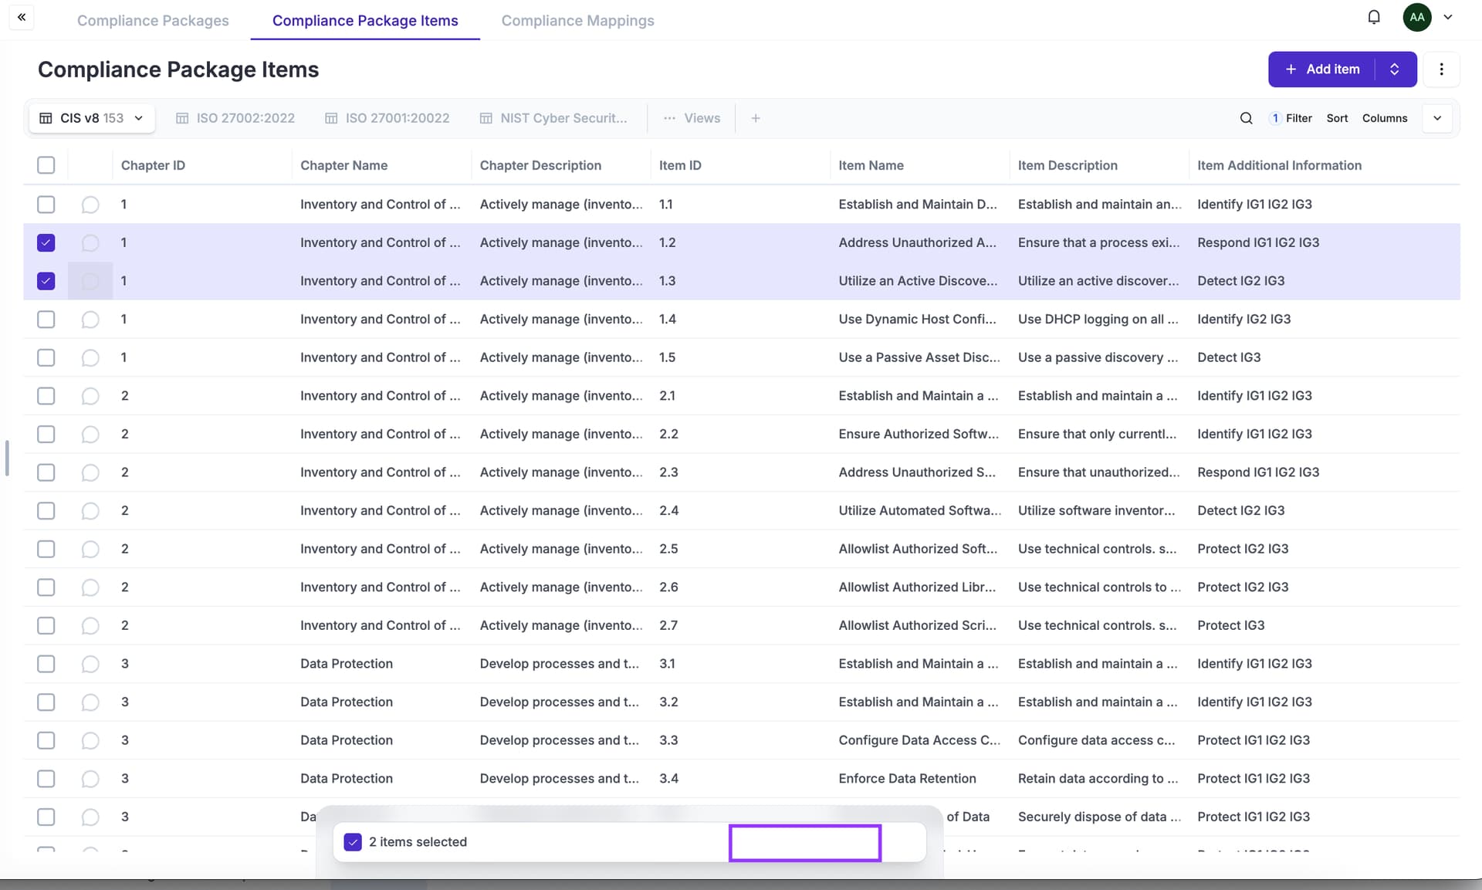Image resolution: width=1482 pixels, height=890 pixels.
Task: Expand the CIS v8 view dropdown
Action: click(x=139, y=118)
